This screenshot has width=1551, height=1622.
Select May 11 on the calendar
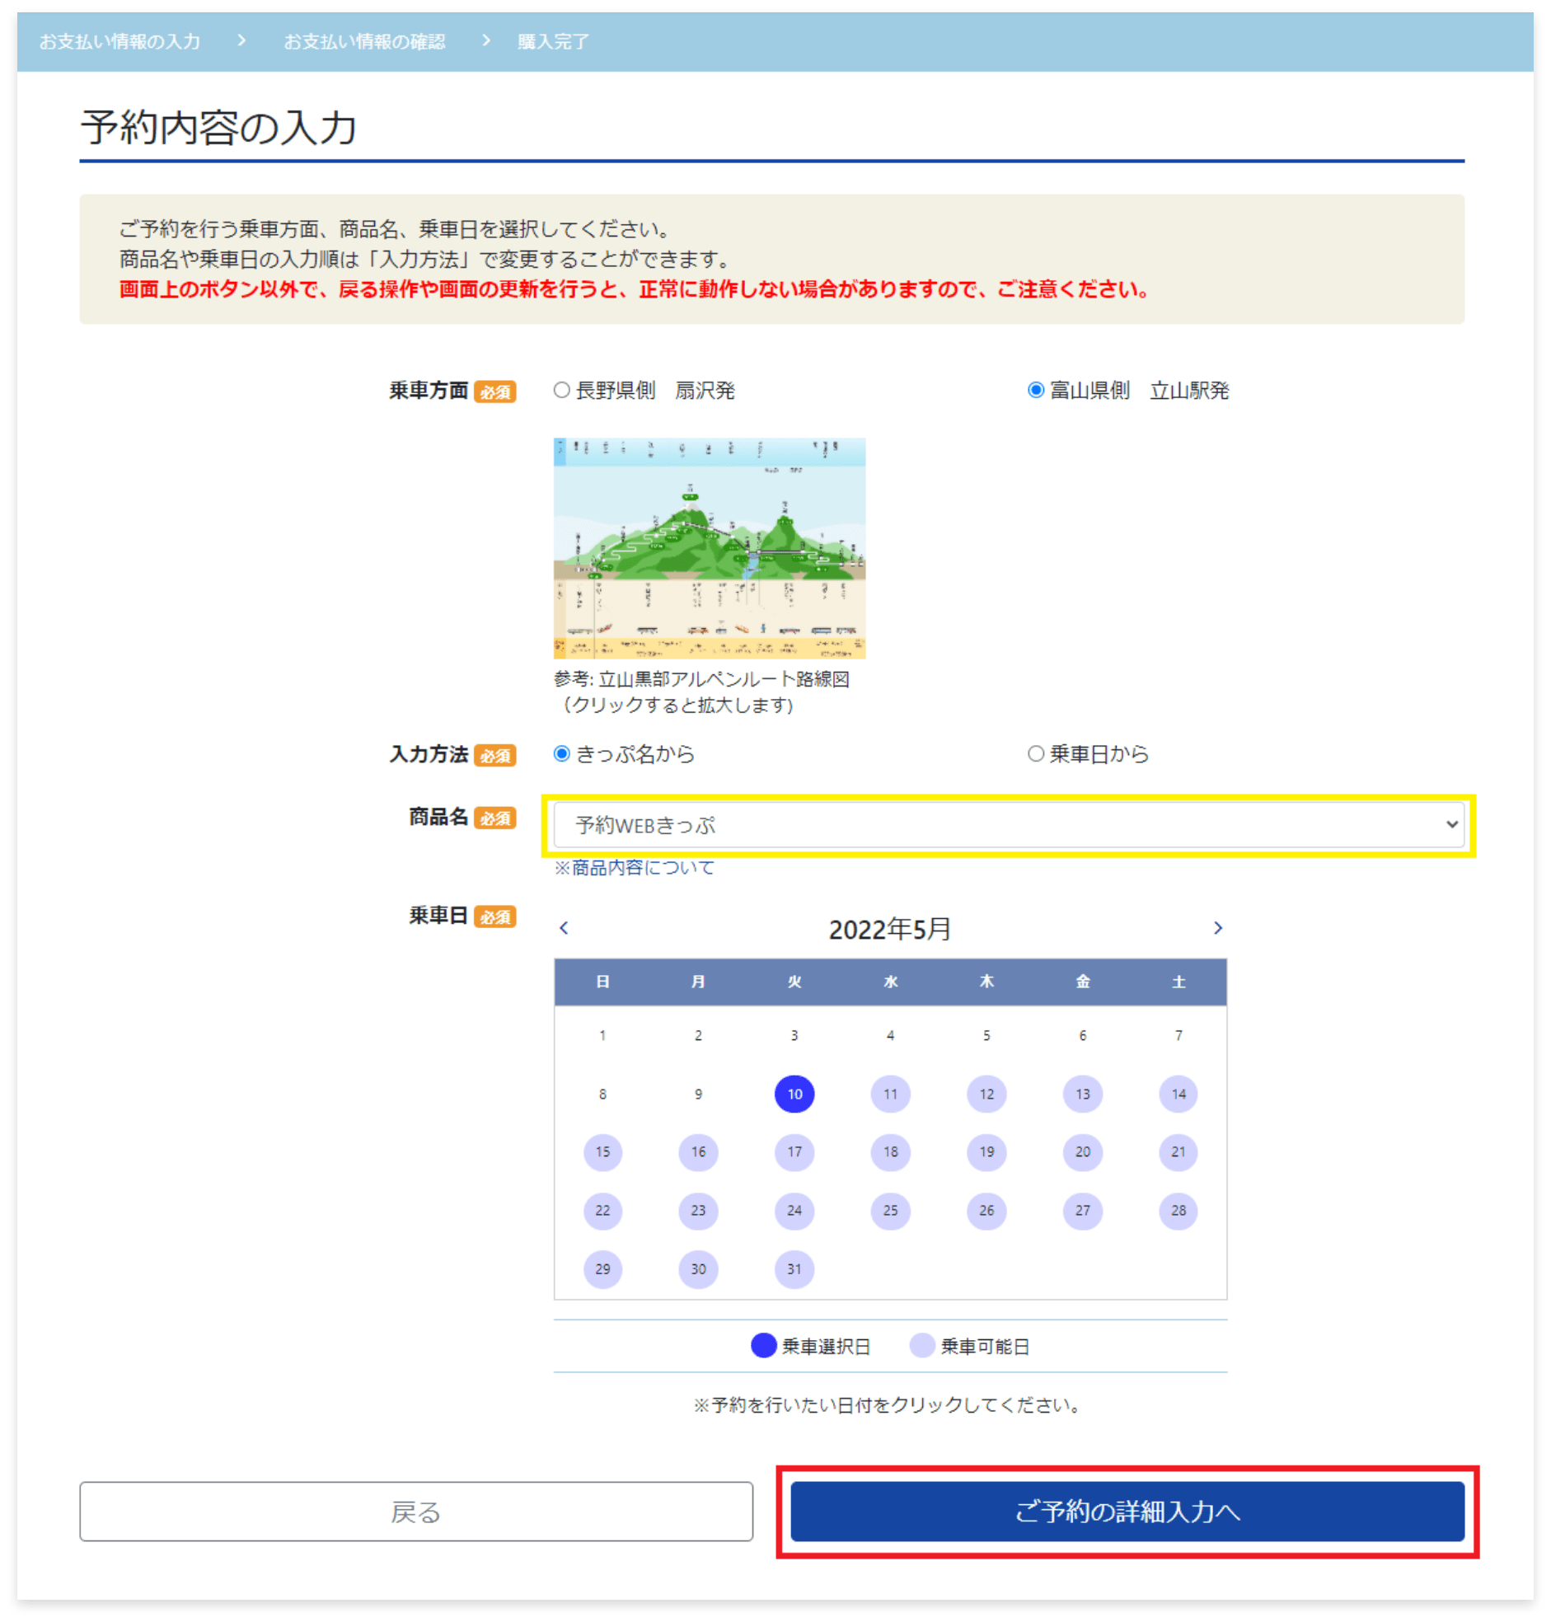click(890, 1094)
